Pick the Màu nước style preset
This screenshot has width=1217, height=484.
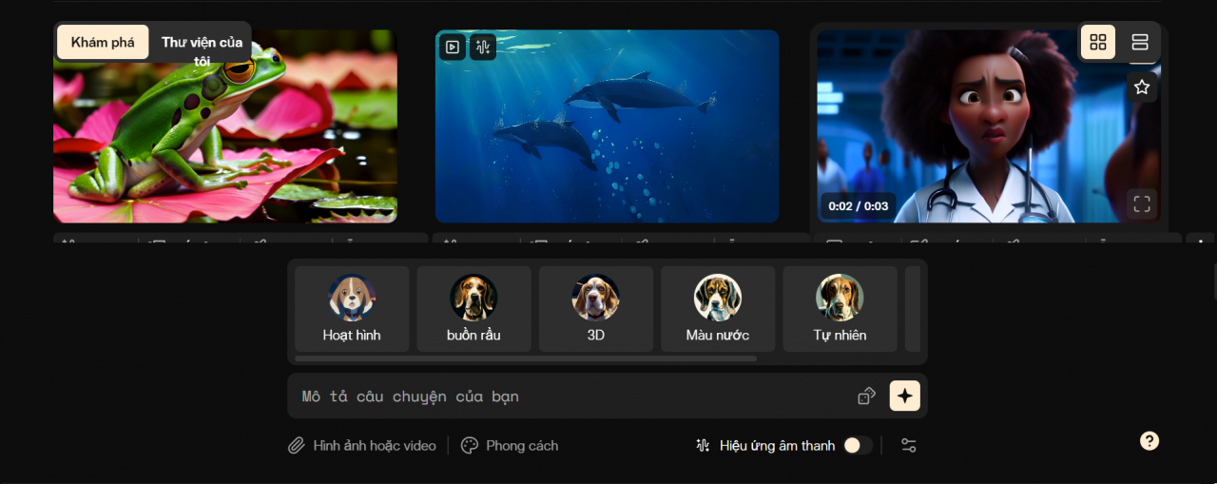(718, 309)
